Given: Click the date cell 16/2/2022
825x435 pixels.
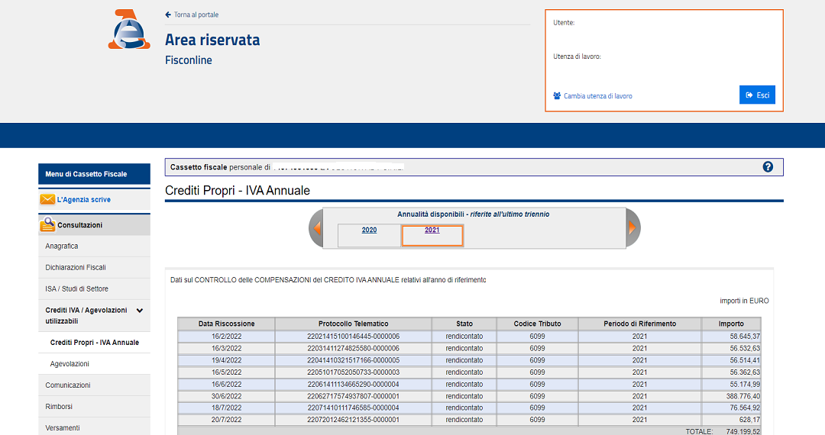Looking at the screenshot, I should click(226, 337).
